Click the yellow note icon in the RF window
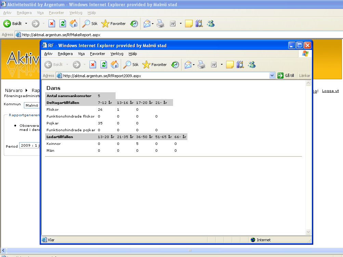Screen dimensions: 343x257 pos(230,65)
